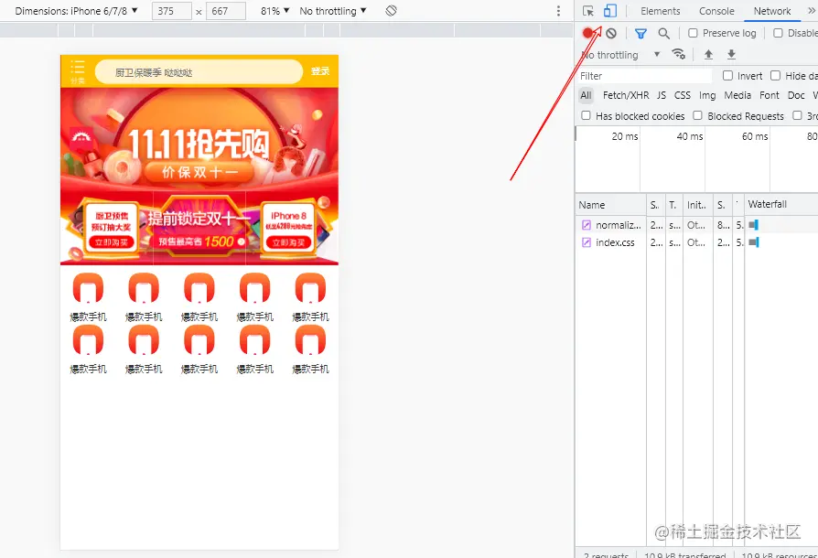Click the inspect element picker icon
The width and height of the screenshot is (818, 558).
588,11
